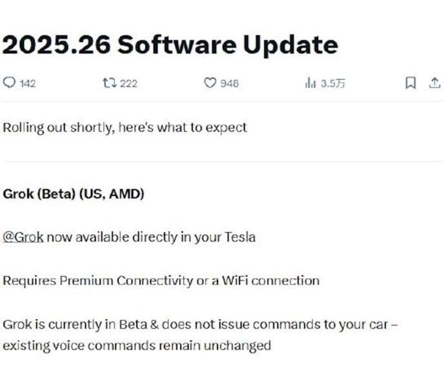Click the share upload icon
Viewport: 448px width, 372px height.
(x=434, y=83)
